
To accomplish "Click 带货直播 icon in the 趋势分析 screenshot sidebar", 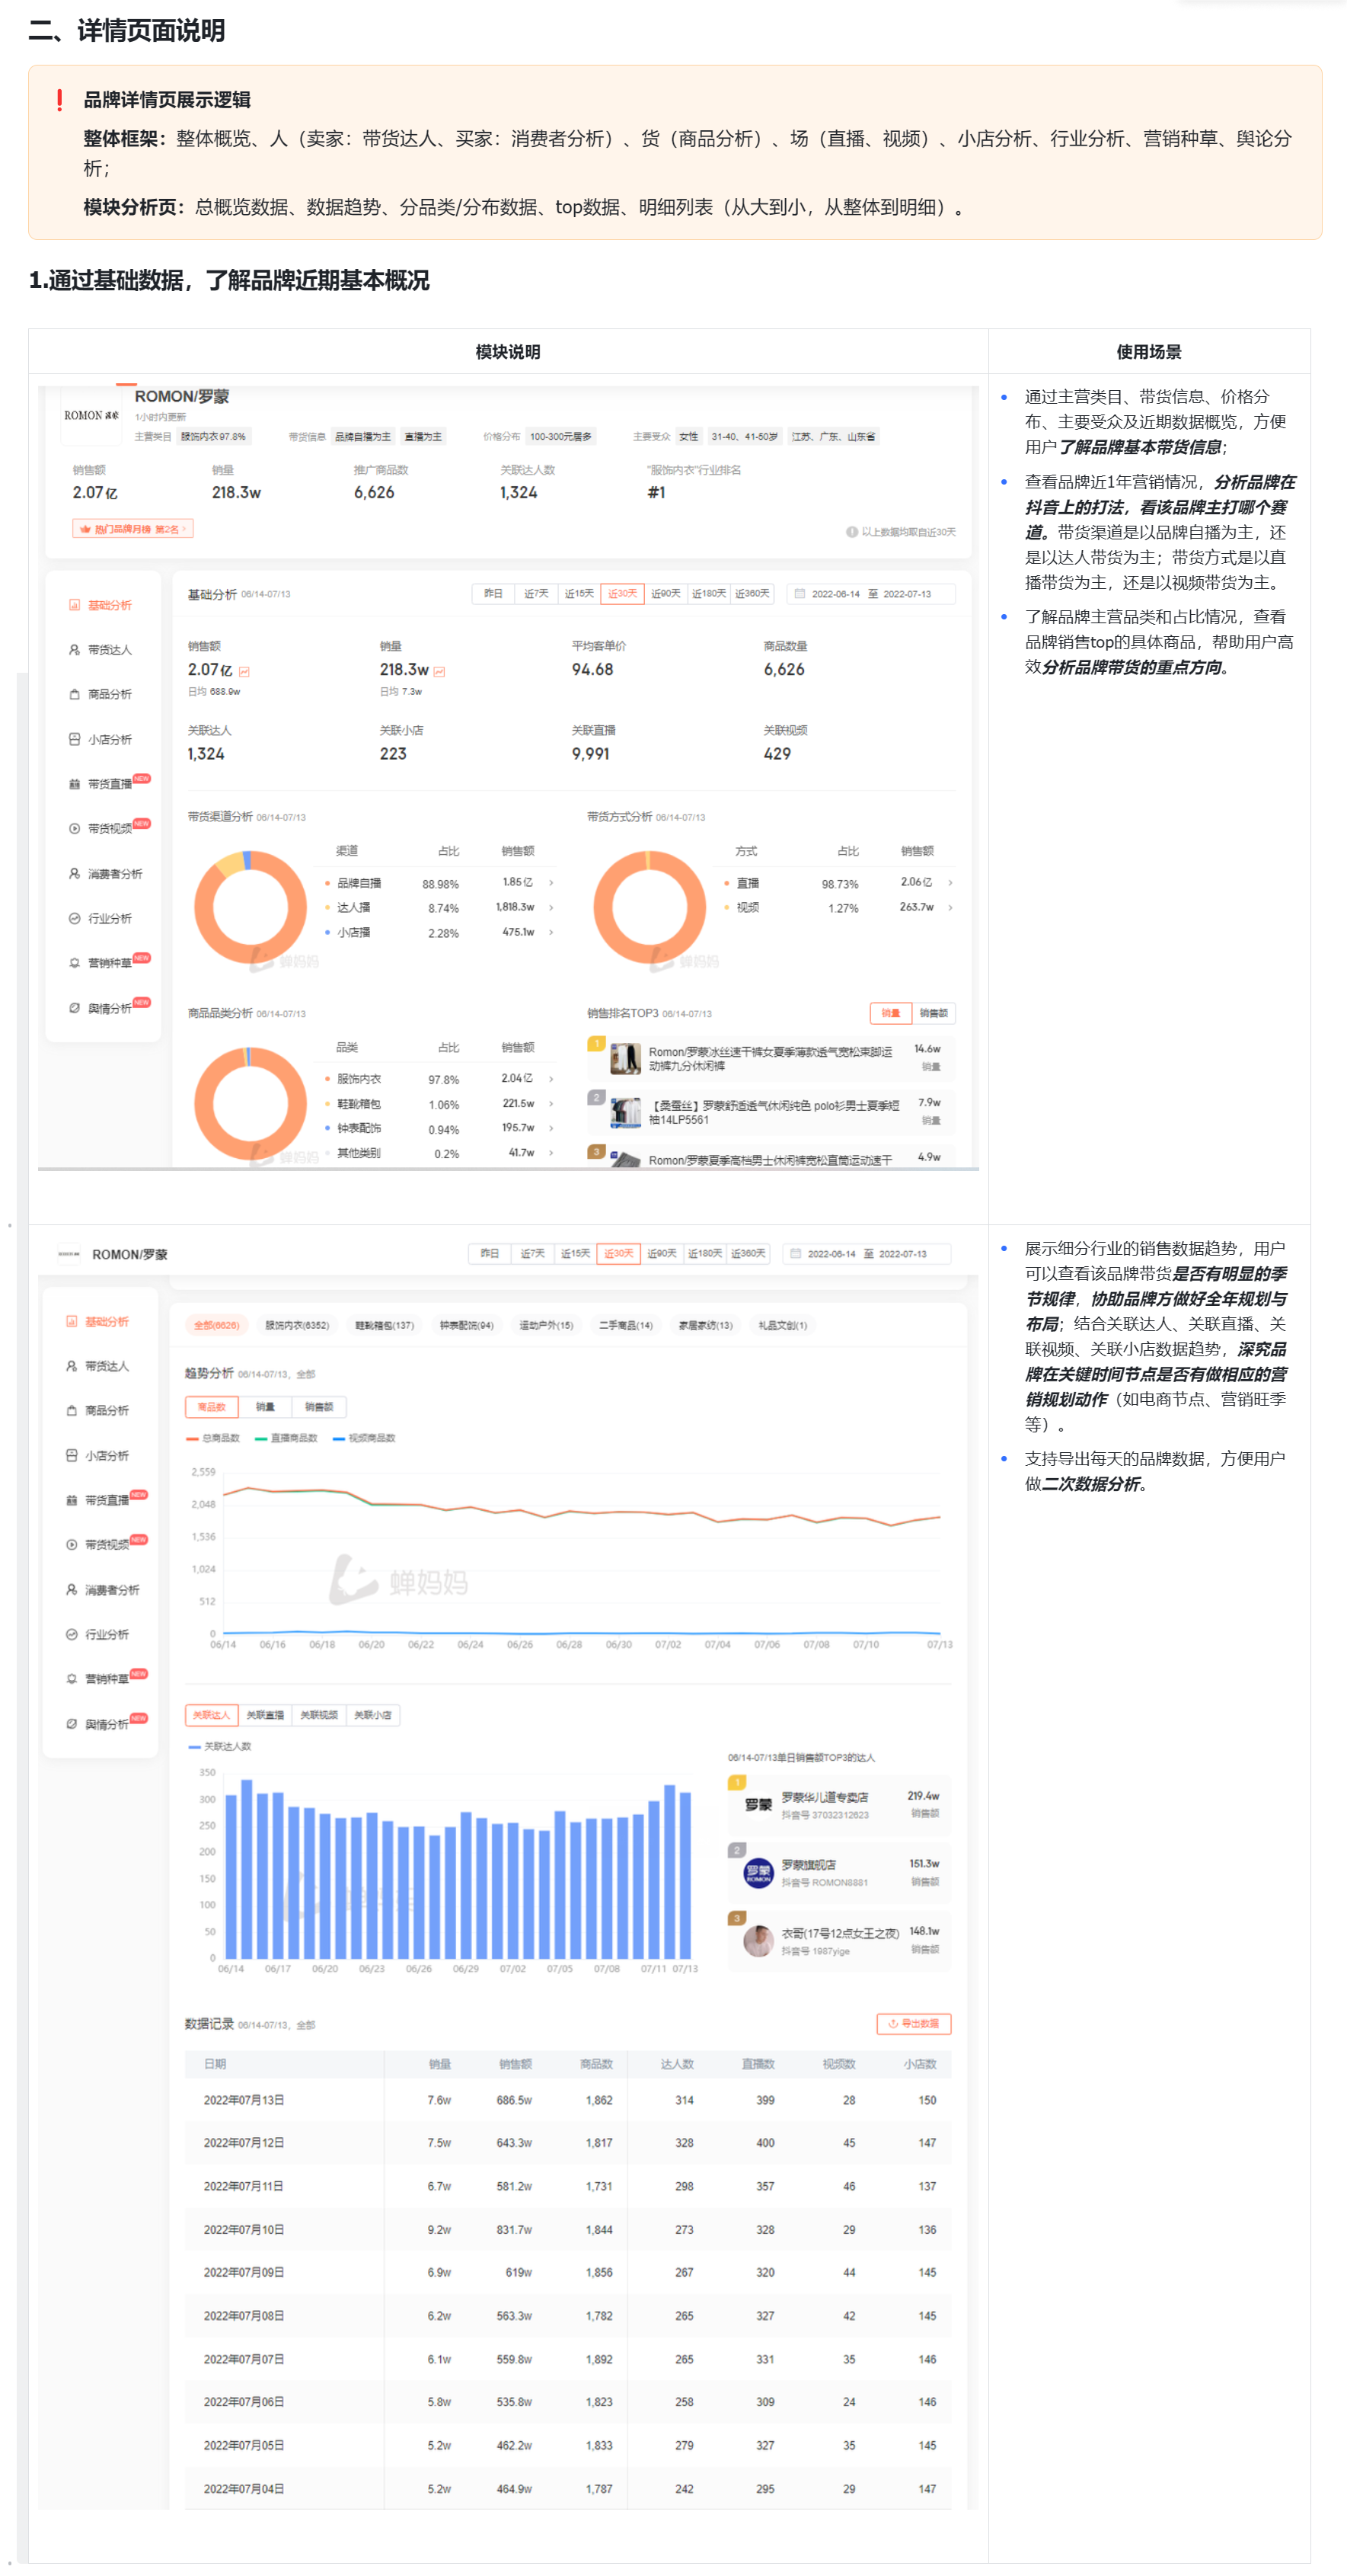I will coord(71,1500).
